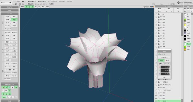Activate the マグネット (Magnet) command
The width and height of the screenshot is (193, 102).
pyautogui.click(x=7, y=45)
